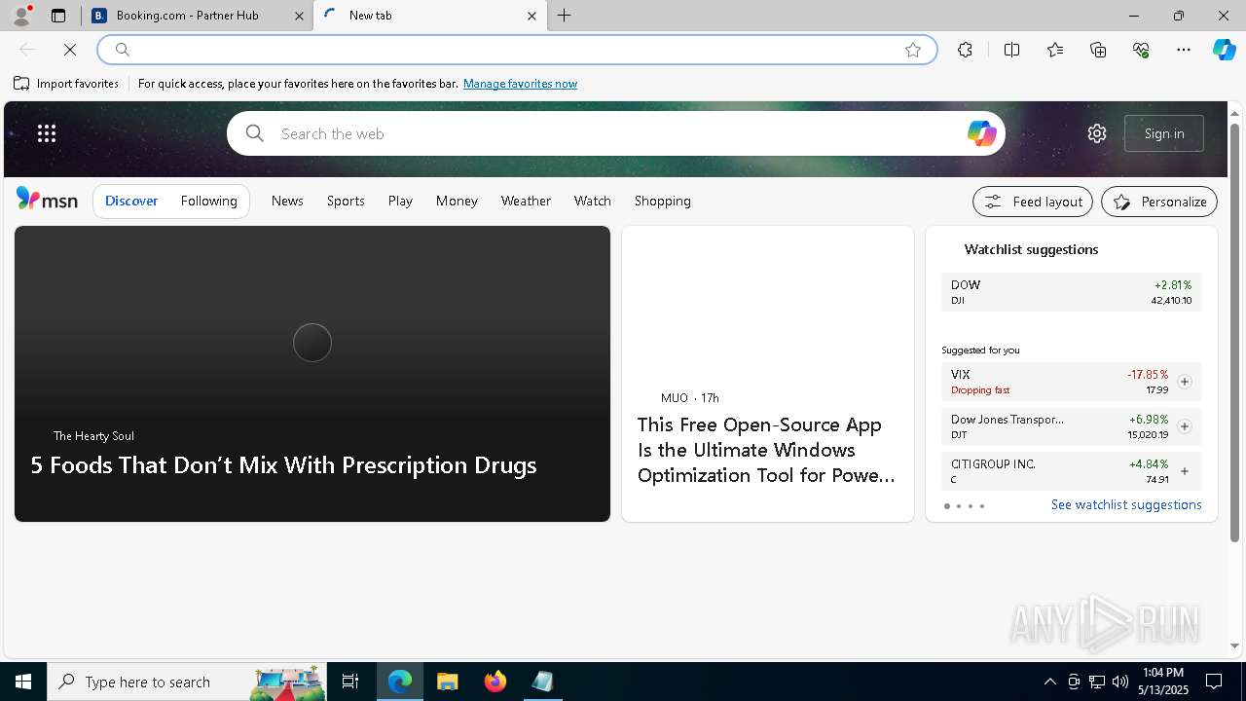Open MSN page settings gear
The image size is (1246, 701).
tap(1097, 133)
